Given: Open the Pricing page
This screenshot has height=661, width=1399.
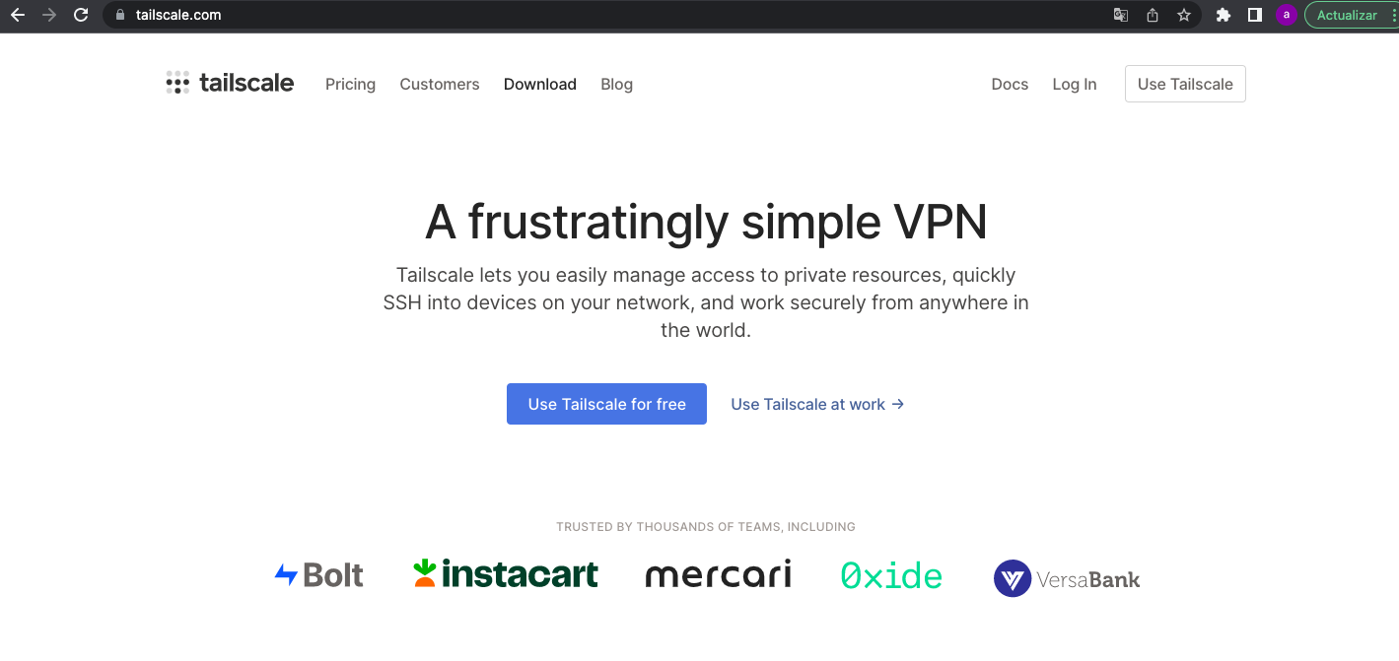Looking at the screenshot, I should (350, 85).
